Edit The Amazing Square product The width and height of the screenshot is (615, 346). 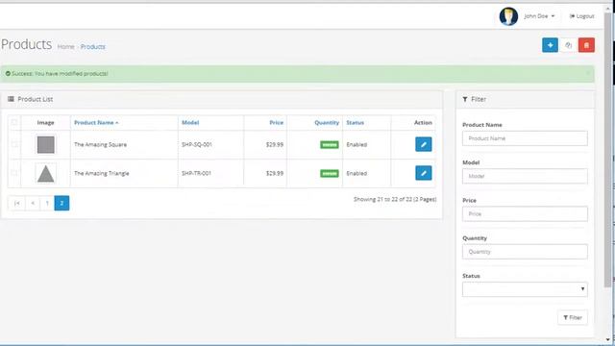click(424, 144)
